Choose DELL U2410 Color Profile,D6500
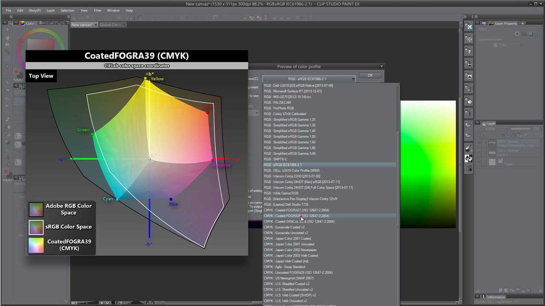 [330, 170]
